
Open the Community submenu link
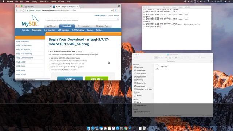tap(36, 30)
